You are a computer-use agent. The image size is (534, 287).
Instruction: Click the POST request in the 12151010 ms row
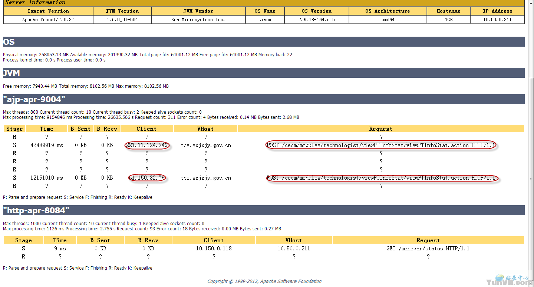(x=381, y=178)
